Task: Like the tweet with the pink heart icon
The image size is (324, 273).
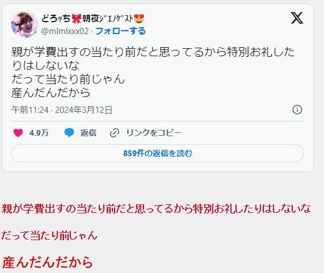Action: [x=18, y=133]
